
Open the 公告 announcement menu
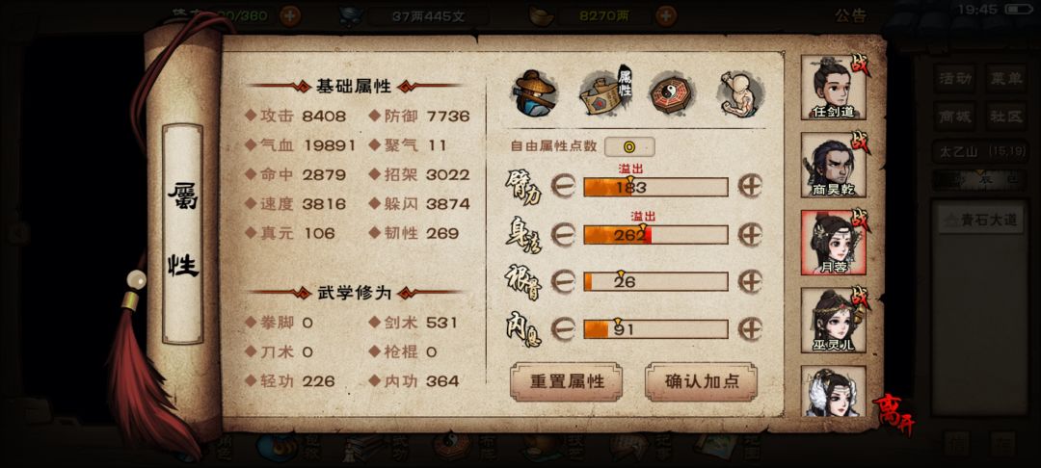point(851,16)
